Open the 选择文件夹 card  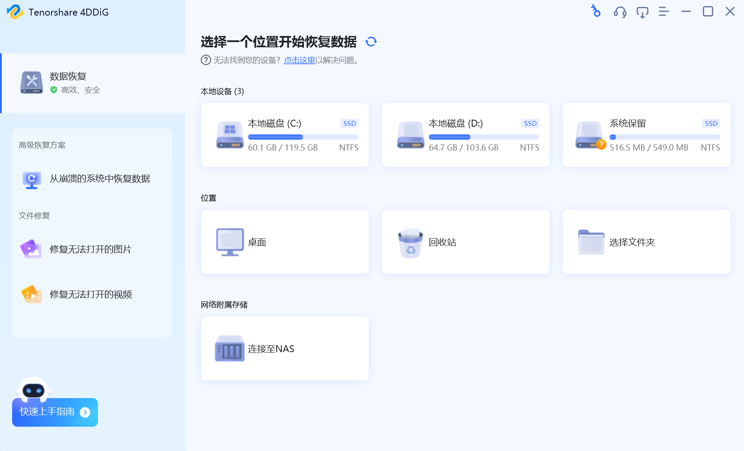[x=646, y=242]
